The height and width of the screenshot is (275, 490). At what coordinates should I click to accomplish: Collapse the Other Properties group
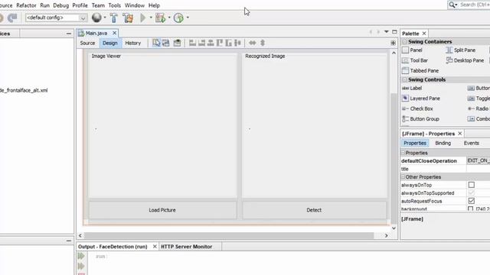403,176
